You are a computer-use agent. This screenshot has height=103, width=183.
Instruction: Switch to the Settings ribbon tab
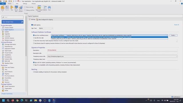[x=25, y=4]
